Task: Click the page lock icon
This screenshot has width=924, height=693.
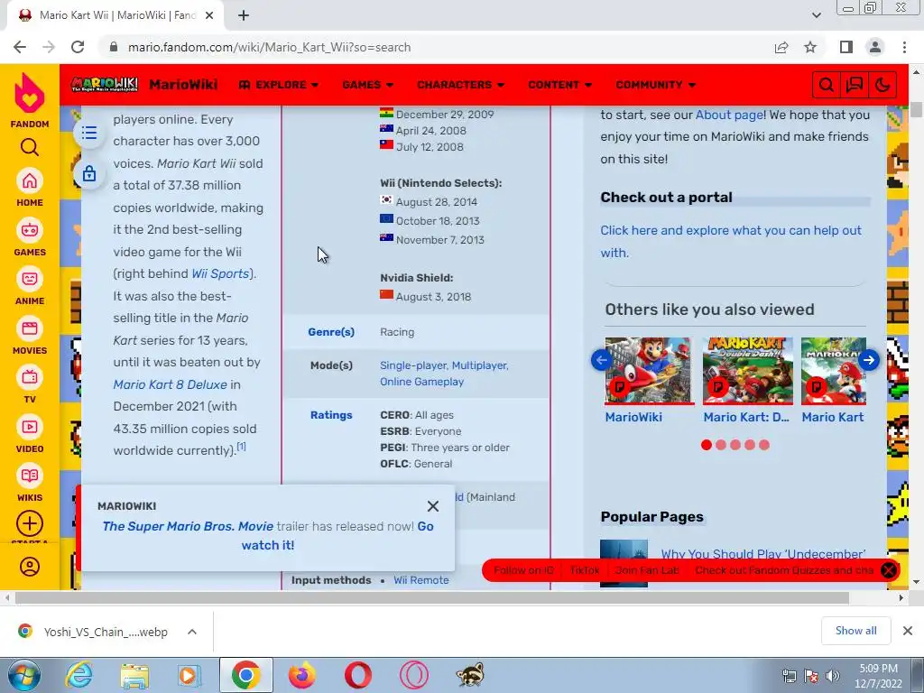Action: (x=89, y=174)
